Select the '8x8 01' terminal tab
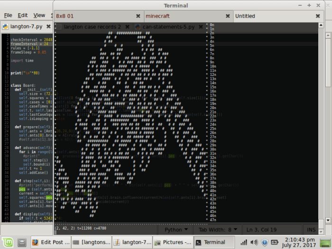The image size is (332, 249). [x=95, y=16]
